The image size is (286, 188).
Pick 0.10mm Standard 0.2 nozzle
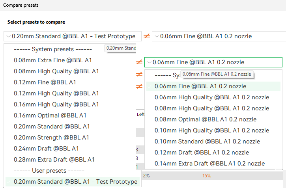point(207,141)
